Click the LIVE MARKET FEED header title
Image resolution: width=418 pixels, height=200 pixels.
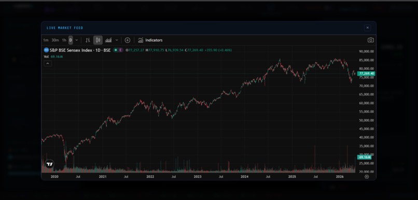pyautogui.click(x=65, y=27)
